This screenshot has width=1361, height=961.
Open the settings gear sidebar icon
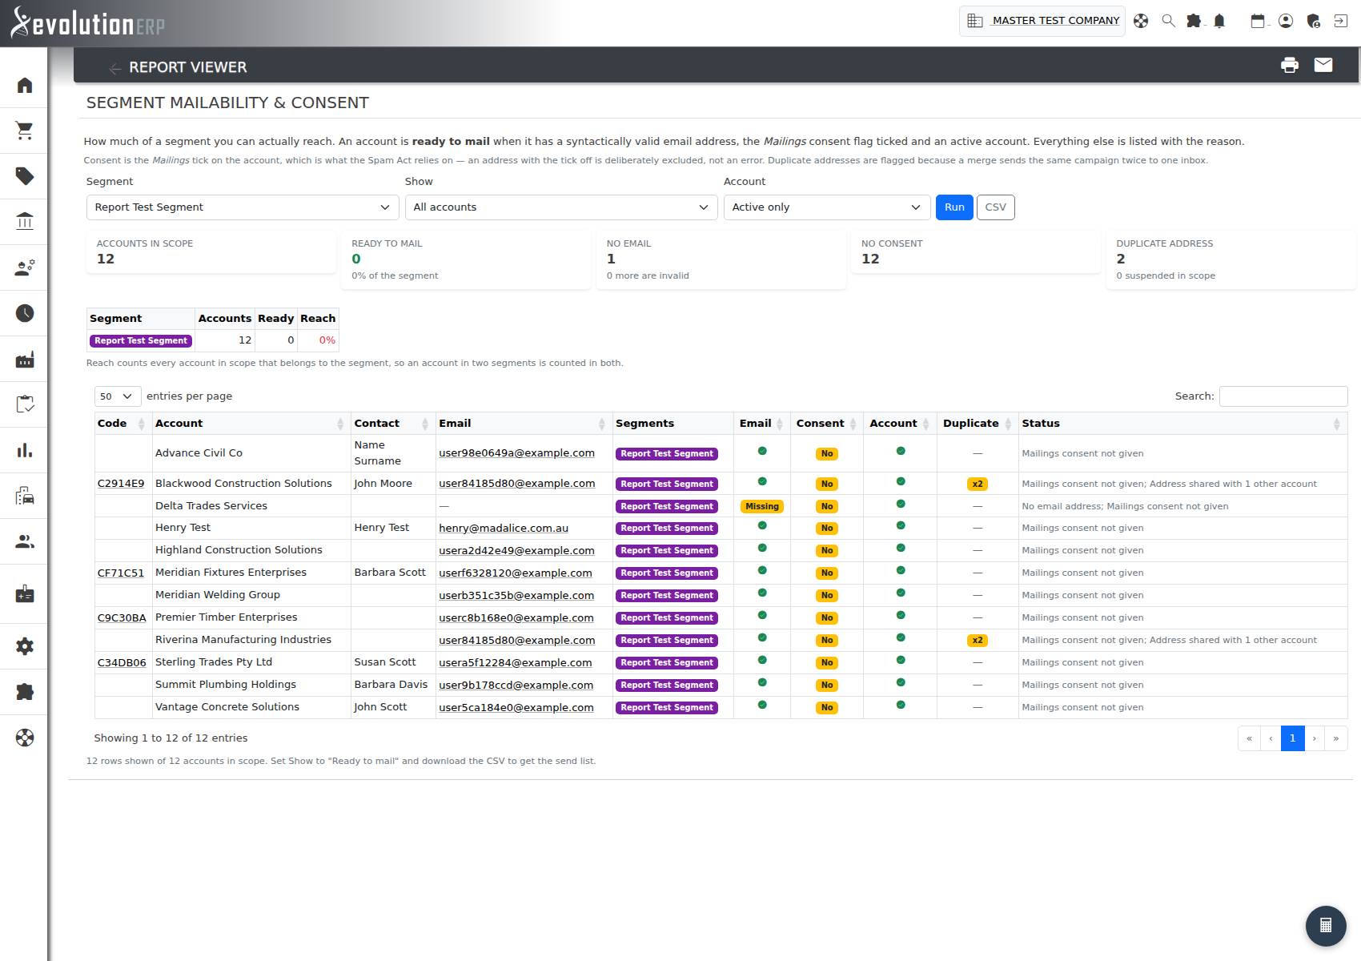[x=25, y=646]
